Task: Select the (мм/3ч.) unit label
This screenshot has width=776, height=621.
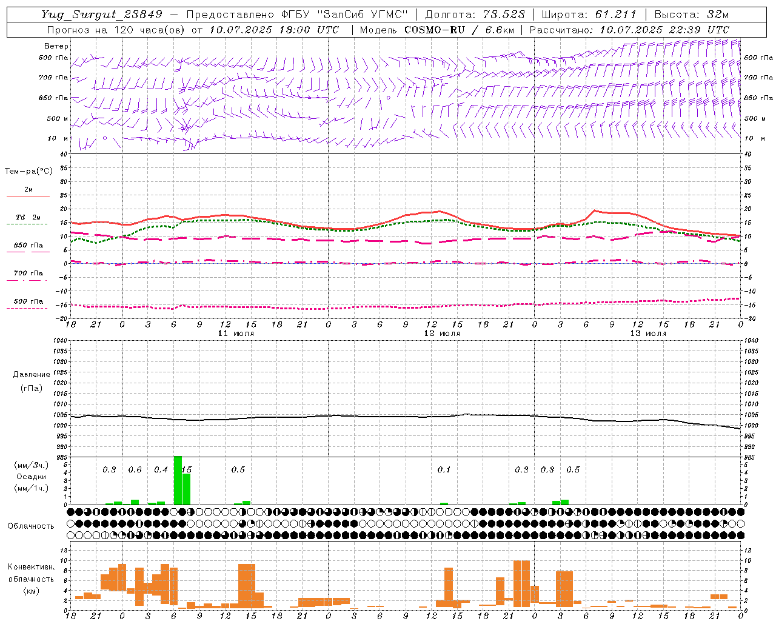Action: tap(31, 465)
